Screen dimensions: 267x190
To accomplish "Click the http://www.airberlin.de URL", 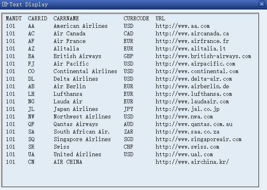I will (x=192, y=86).
